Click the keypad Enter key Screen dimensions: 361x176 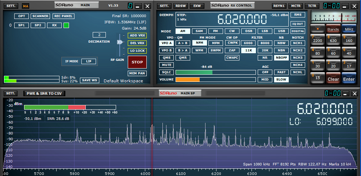click(349, 78)
